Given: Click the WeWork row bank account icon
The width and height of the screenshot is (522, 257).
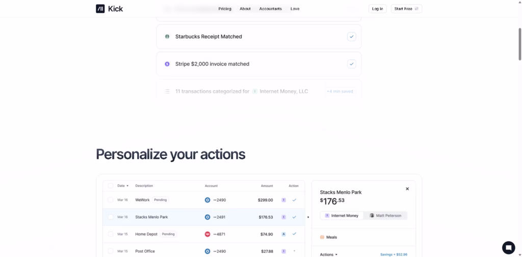Looking at the screenshot, I should [x=207, y=200].
